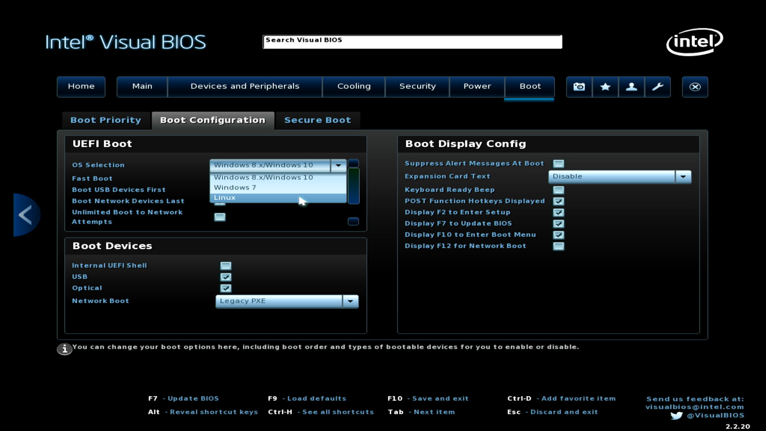Click UEFI Boot scroll up button

pyautogui.click(x=353, y=163)
